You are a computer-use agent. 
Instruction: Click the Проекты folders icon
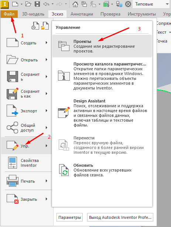pyautogui.click(x=64, y=46)
